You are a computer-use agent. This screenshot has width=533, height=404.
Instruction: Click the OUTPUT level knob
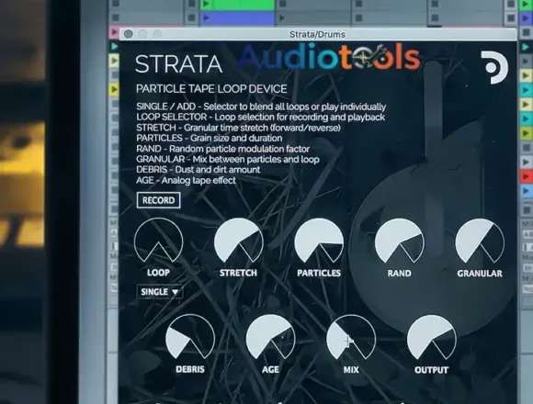tap(431, 338)
